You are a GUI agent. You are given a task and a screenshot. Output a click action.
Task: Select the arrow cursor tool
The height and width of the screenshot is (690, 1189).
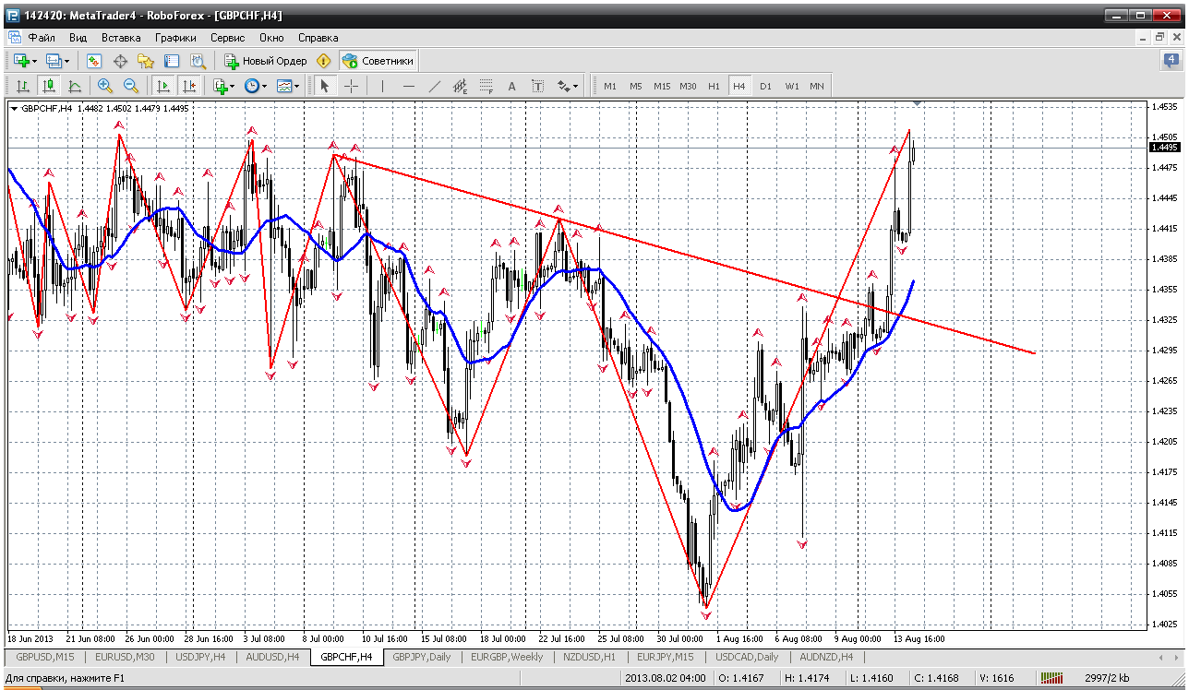pos(324,86)
